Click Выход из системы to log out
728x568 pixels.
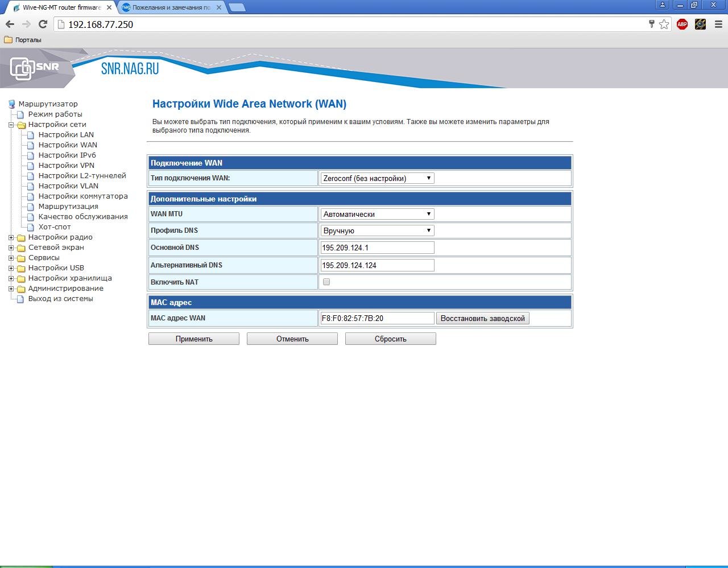coord(61,299)
